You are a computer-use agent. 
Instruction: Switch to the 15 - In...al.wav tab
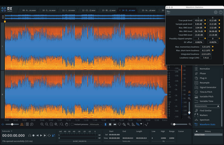pos(148,10)
